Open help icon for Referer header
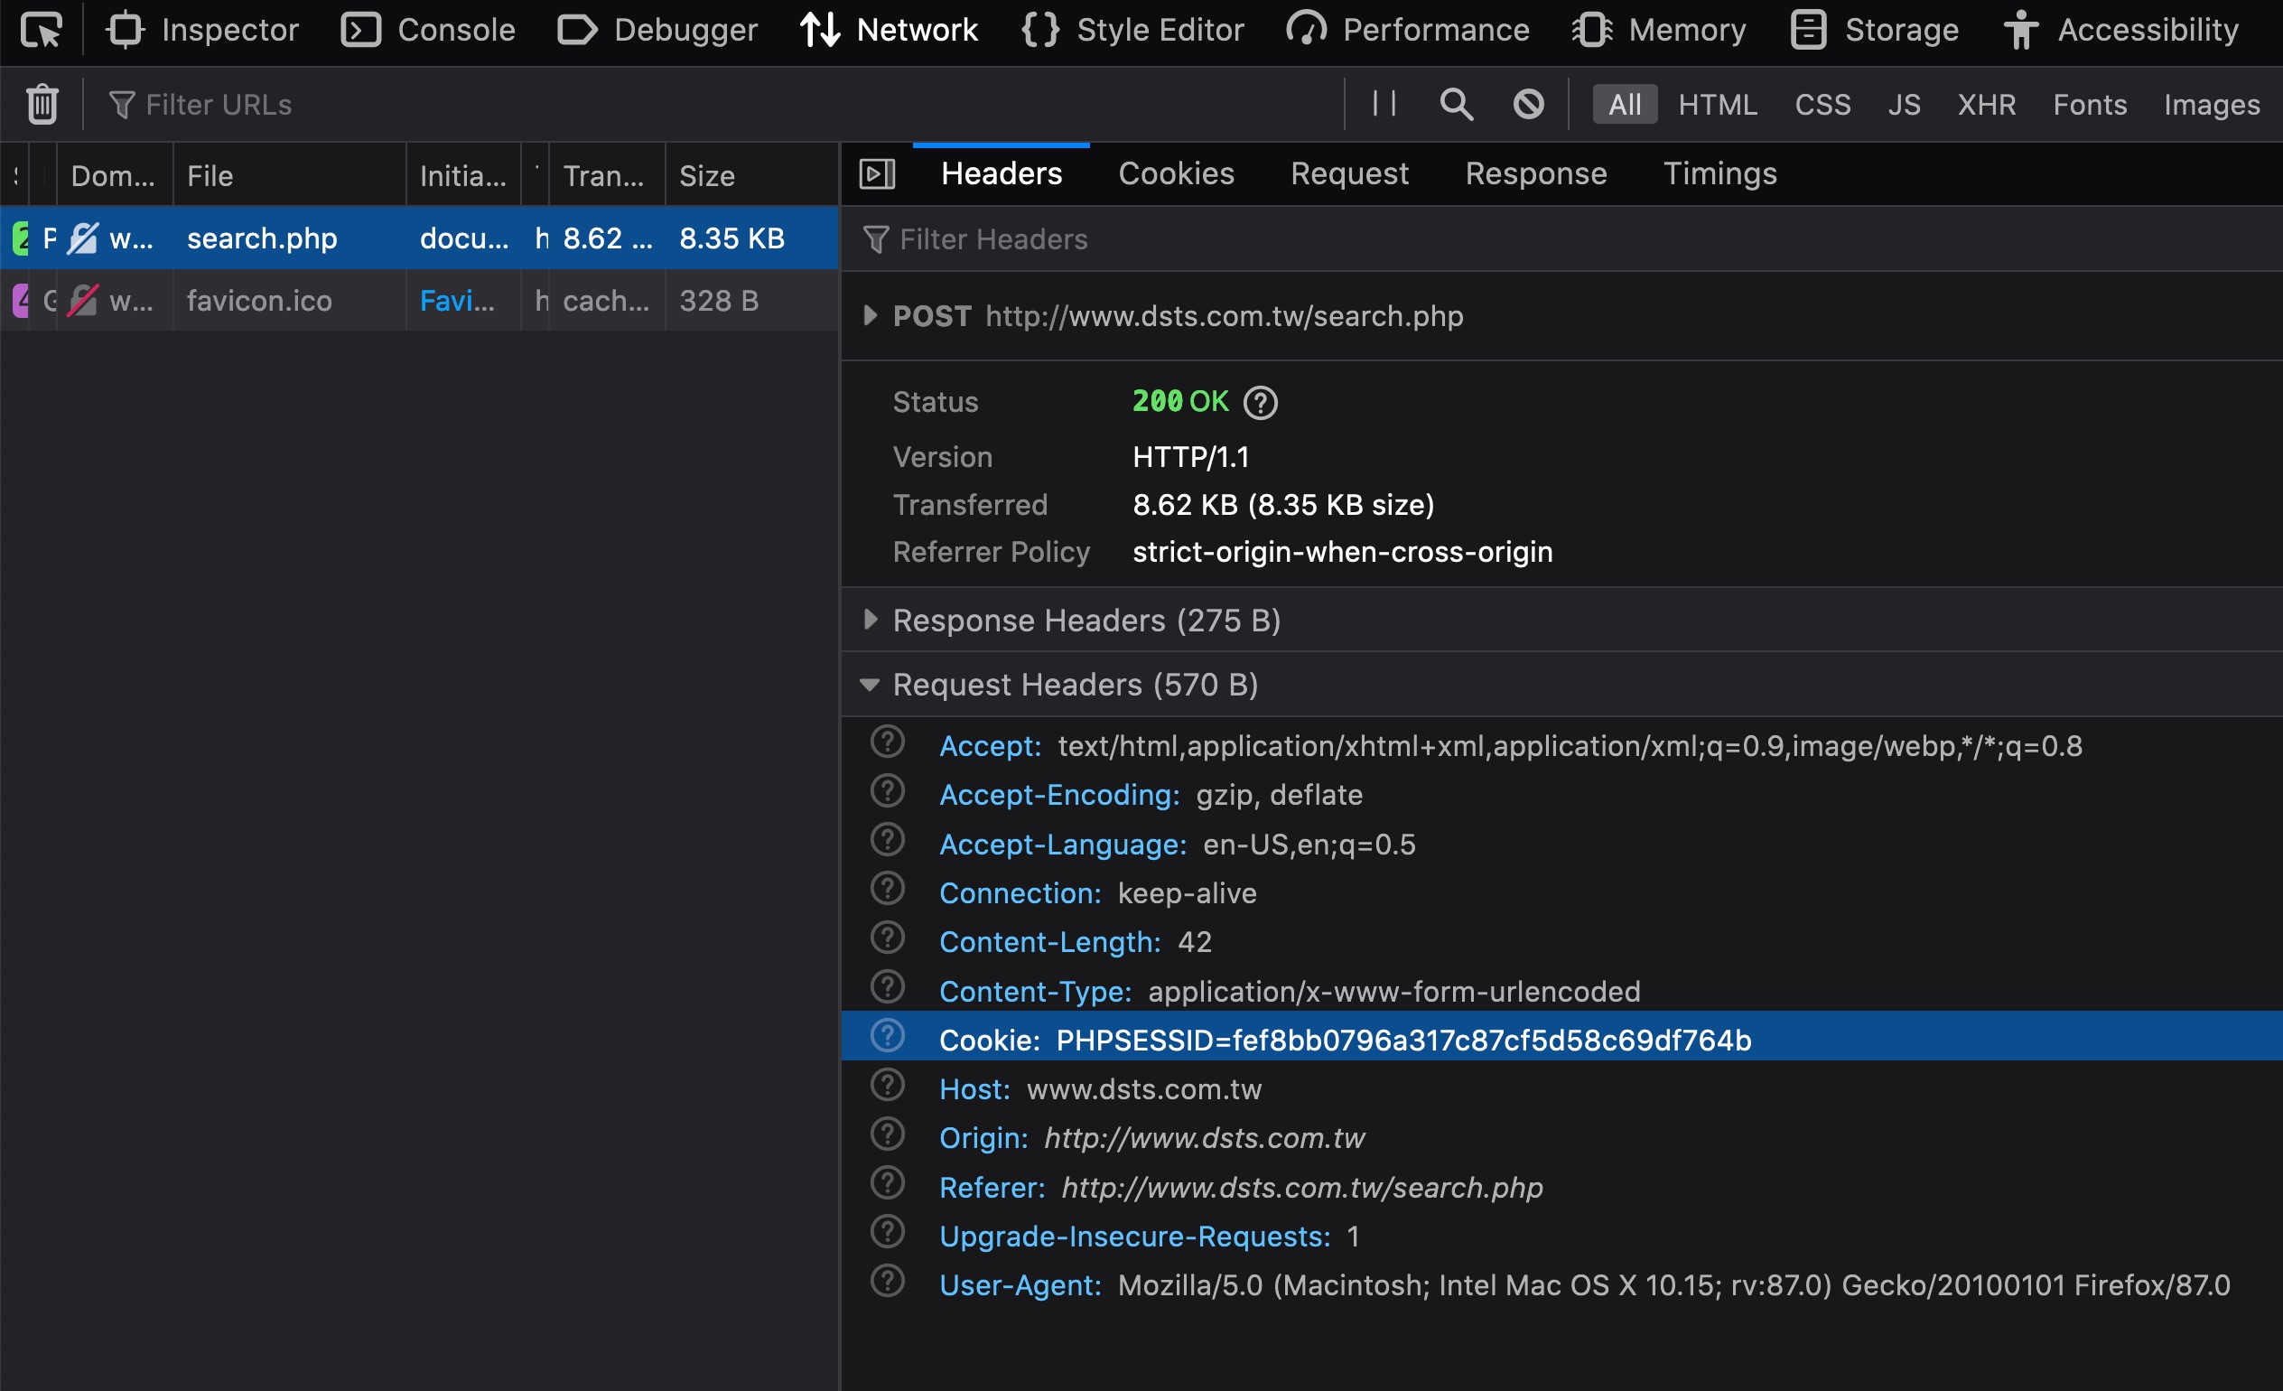This screenshot has width=2283, height=1391. 887,1184
